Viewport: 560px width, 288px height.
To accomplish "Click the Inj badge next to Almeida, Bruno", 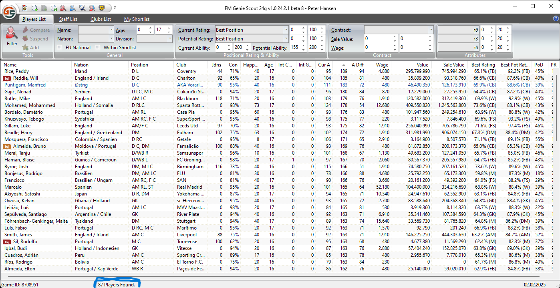I will pos(8,146).
